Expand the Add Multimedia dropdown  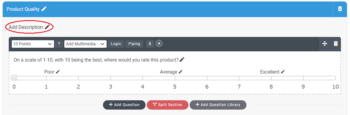85,44
